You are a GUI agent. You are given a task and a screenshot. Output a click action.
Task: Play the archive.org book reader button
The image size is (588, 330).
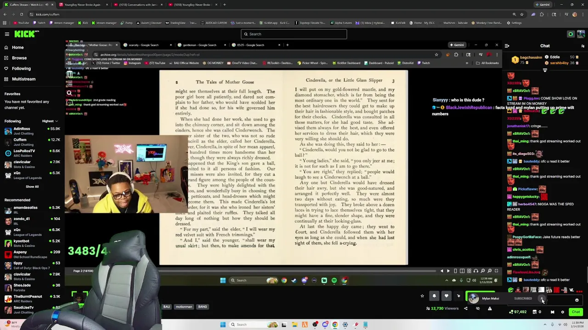coord(448,271)
